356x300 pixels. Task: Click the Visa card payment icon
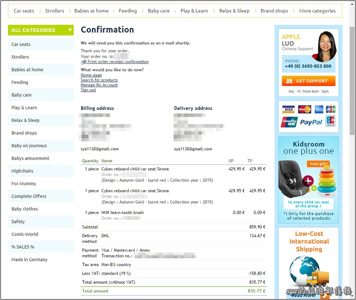point(288,109)
